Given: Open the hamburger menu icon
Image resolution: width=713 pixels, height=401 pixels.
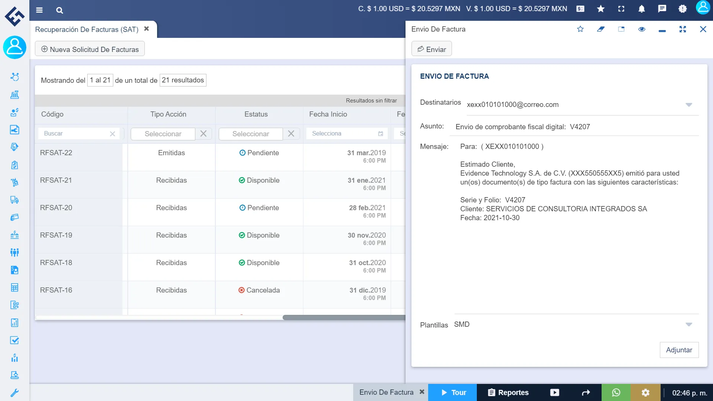Looking at the screenshot, I should point(39,10).
